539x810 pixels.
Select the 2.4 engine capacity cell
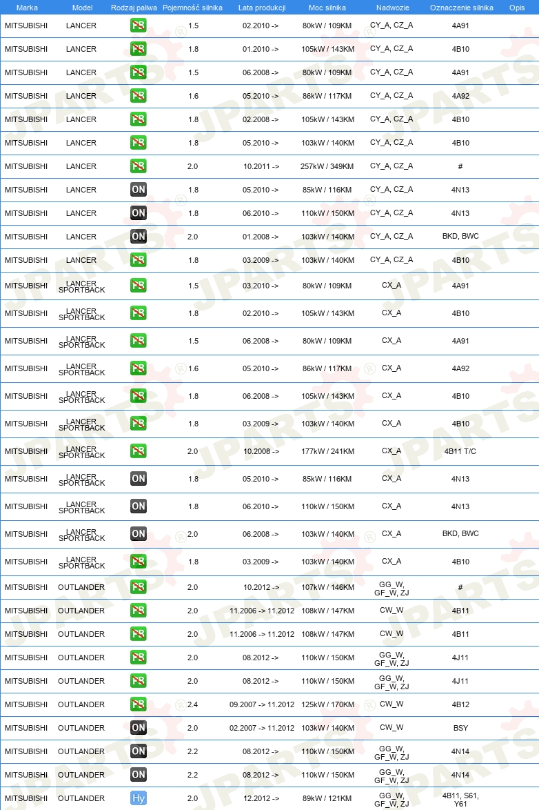tap(192, 704)
